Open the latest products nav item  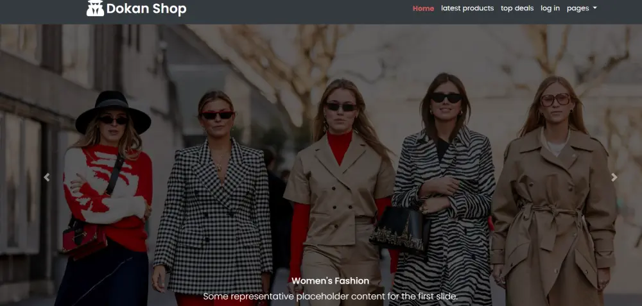pyautogui.click(x=467, y=8)
